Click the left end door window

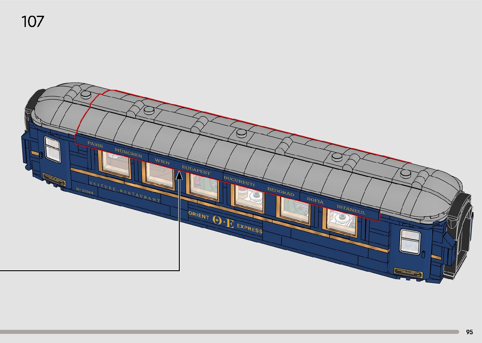pyautogui.click(x=52, y=150)
